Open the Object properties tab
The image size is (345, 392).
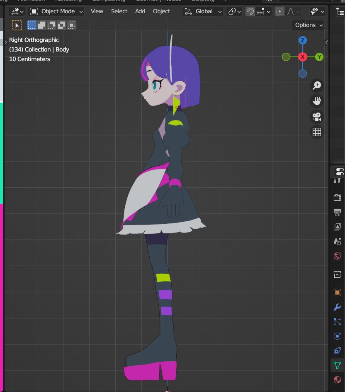pyautogui.click(x=337, y=292)
